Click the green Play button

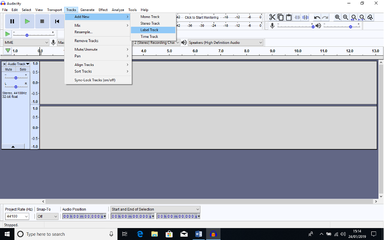[x=27, y=21]
